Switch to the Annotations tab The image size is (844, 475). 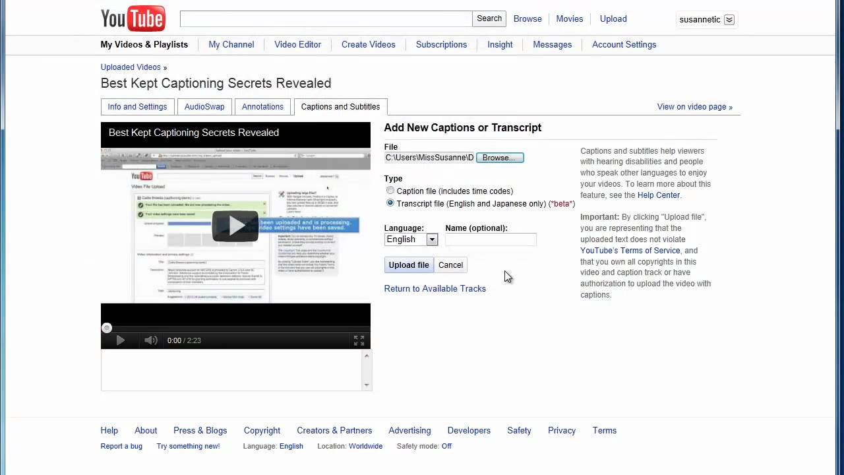[262, 107]
